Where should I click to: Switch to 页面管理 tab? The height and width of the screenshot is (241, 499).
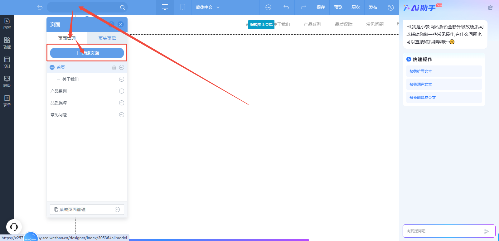tap(67, 38)
